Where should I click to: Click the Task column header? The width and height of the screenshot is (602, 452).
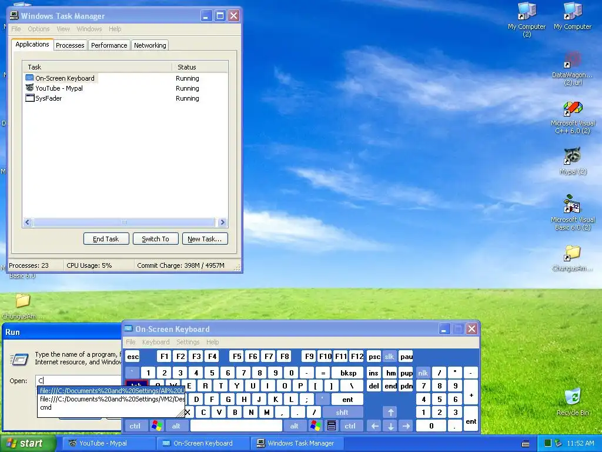tap(97, 67)
